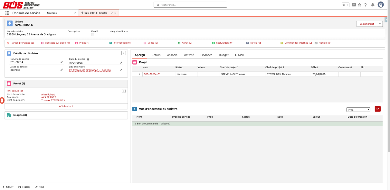The width and height of the screenshot is (390, 190).
Task: Open the global actions plus icon
Action: (x=354, y=5)
